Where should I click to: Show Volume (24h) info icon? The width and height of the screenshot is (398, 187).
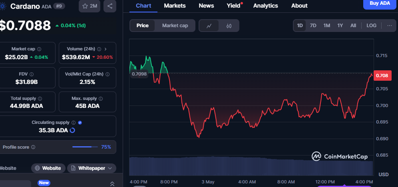[x=99, y=49]
